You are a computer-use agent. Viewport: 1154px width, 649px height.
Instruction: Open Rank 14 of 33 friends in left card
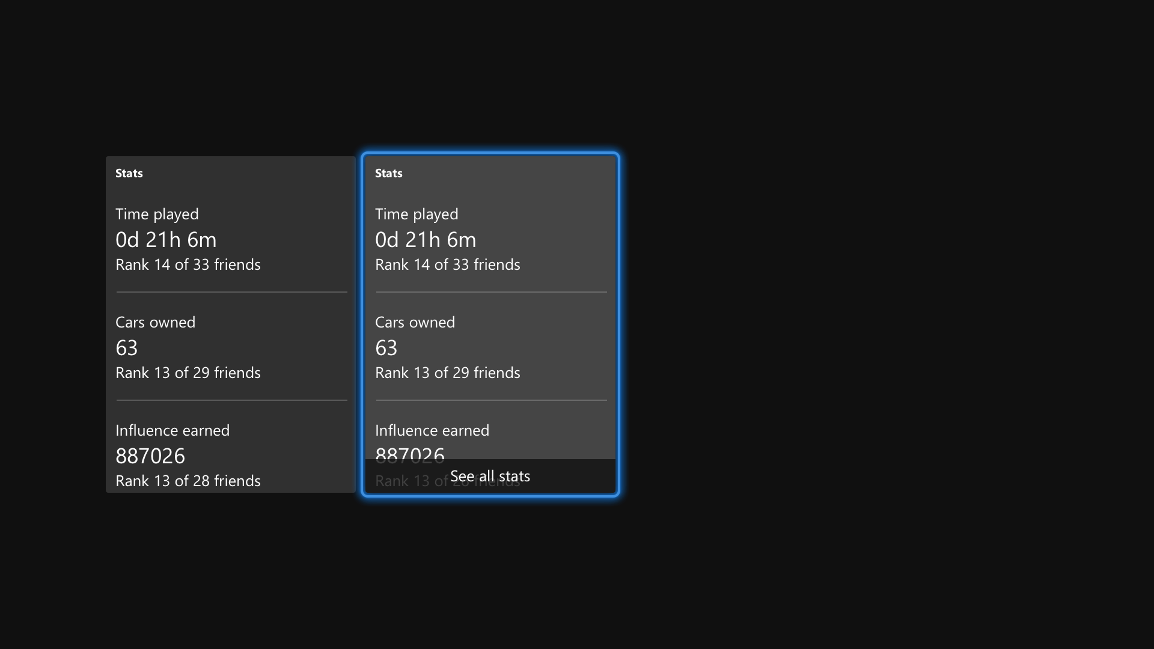pyautogui.click(x=188, y=265)
